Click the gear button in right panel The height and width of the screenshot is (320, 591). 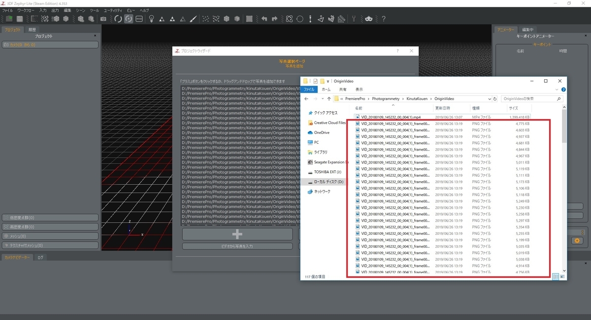577,241
